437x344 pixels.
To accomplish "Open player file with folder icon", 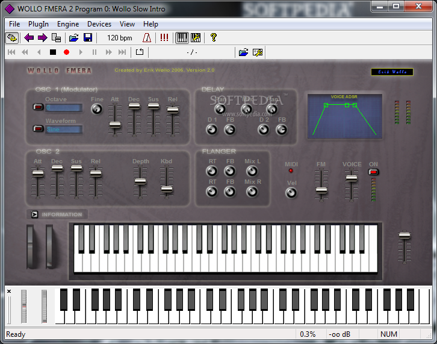I will click(x=243, y=52).
